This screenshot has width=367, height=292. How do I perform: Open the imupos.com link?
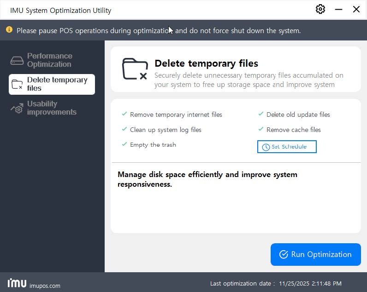pos(45,286)
